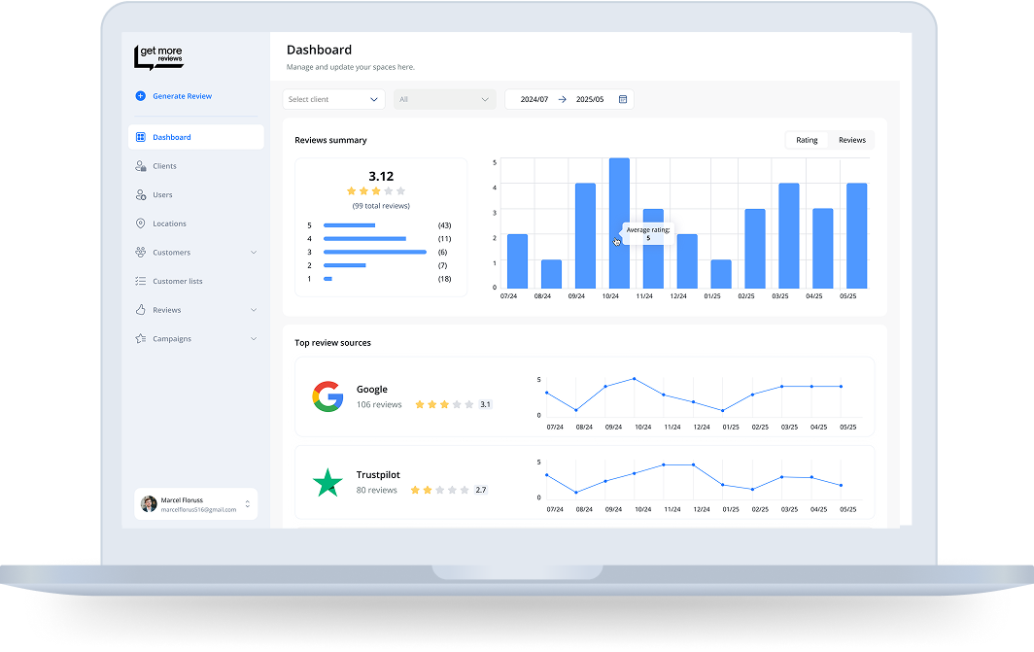This screenshot has height=652, width=1034.
Task: Expand the Customers submenu chevron
Action: [254, 253]
